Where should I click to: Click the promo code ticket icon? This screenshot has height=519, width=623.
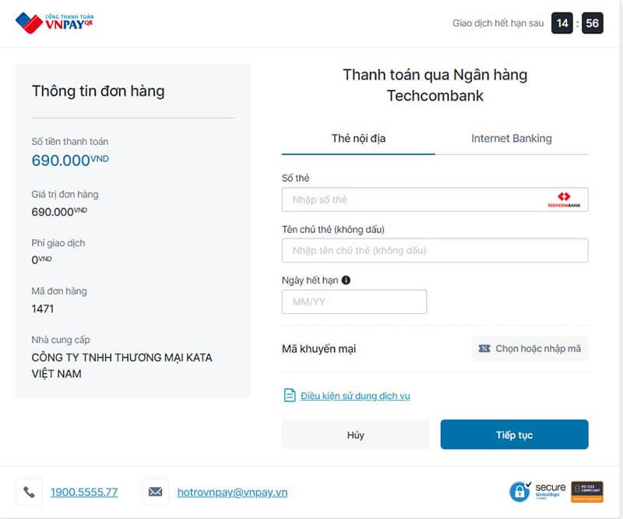[484, 348]
